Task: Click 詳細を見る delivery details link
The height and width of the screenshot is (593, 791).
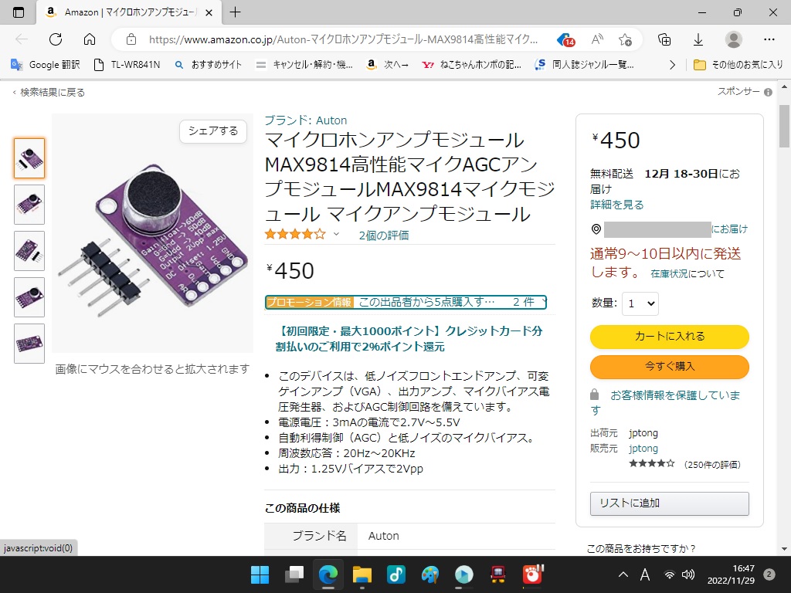Action: click(x=617, y=205)
